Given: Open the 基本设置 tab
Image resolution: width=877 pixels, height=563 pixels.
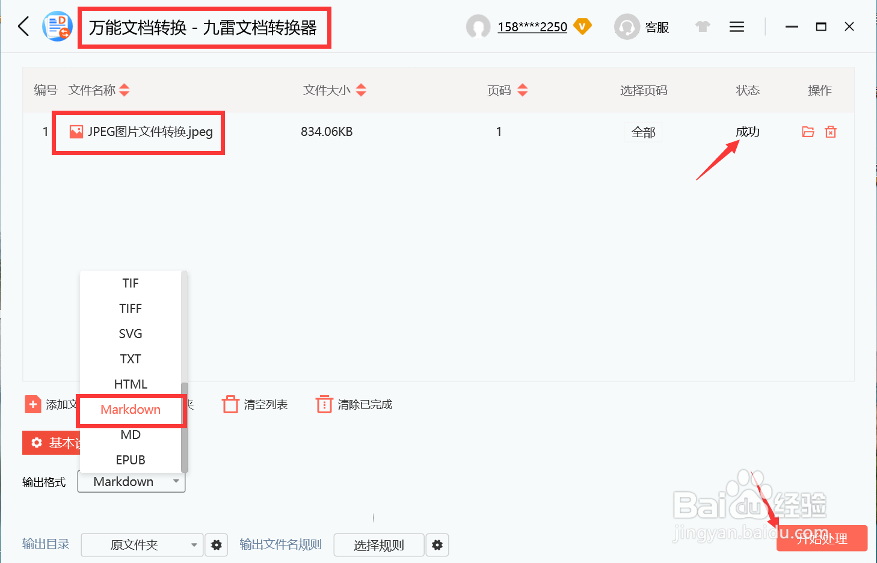Looking at the screenshot, I should tap(51, 443).
